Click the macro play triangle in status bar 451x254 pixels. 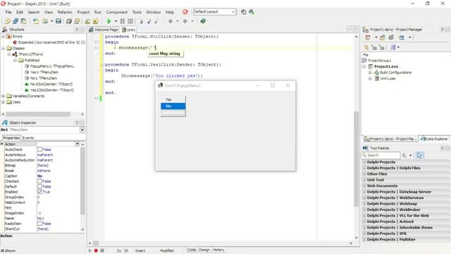click(89, 250)
